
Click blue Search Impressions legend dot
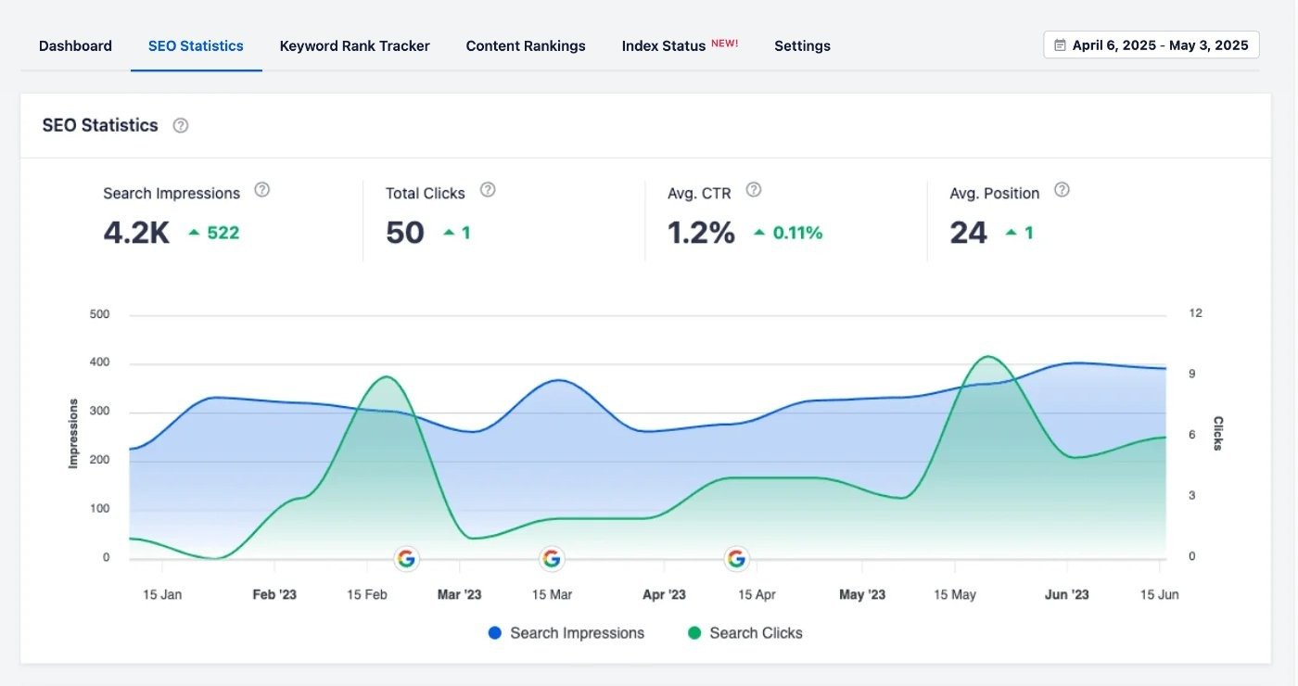tap(494, 633)
